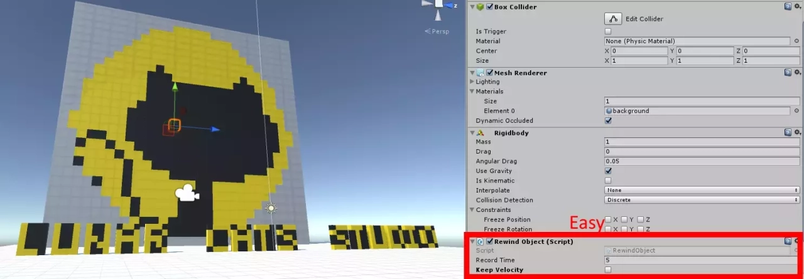This screenshot has width=804, height=279.
Task: Select the camera gizmo in the scene
Action: [187, 194]
